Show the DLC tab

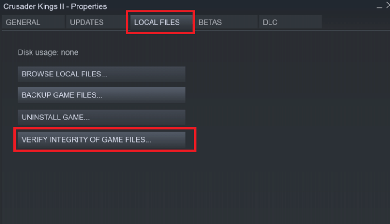click(290, 22)
